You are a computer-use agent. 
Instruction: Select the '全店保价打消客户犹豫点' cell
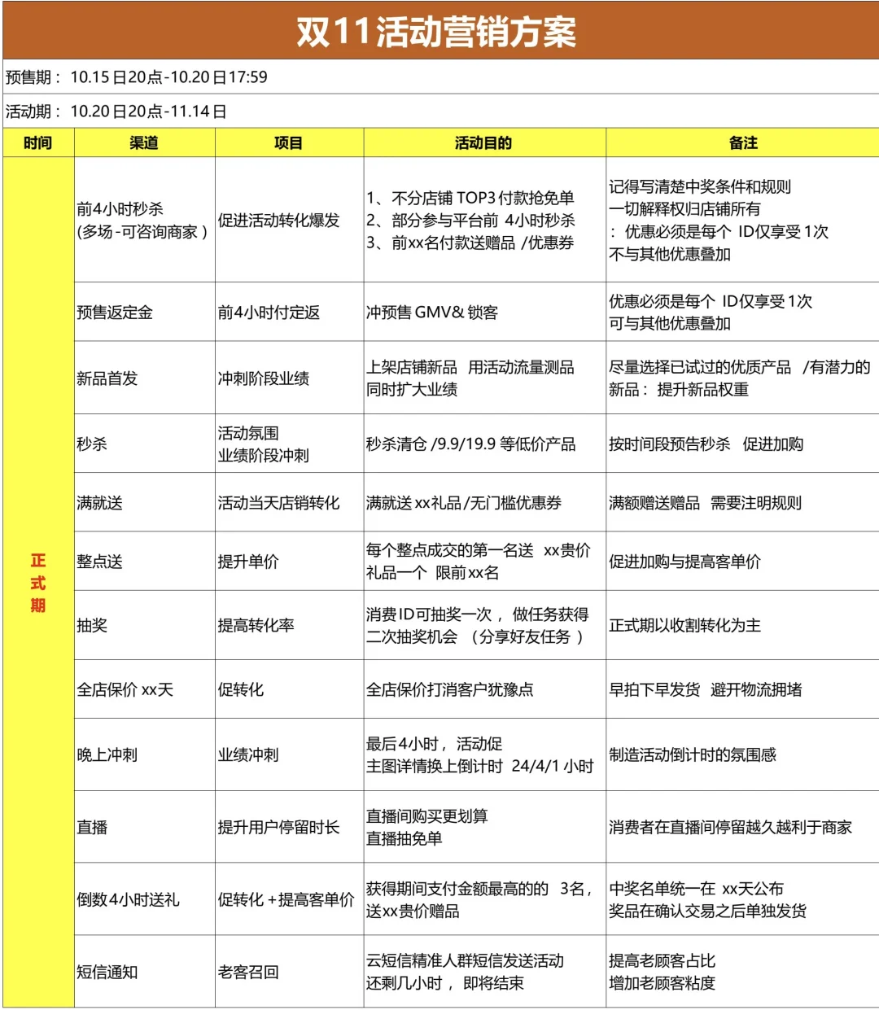[484, 689]
